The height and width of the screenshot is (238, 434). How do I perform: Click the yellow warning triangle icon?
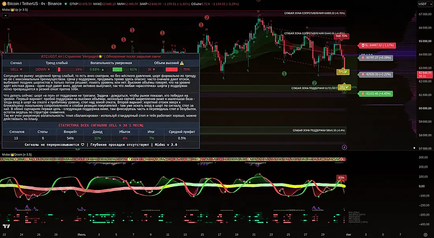[182, 63]
